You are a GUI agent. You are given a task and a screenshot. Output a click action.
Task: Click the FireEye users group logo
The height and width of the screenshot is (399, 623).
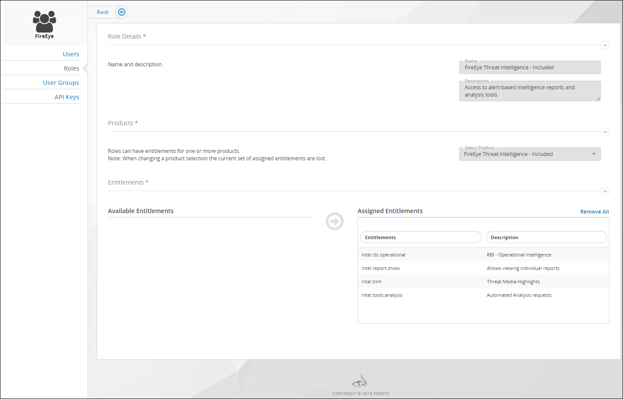click(x=45, y=22)
